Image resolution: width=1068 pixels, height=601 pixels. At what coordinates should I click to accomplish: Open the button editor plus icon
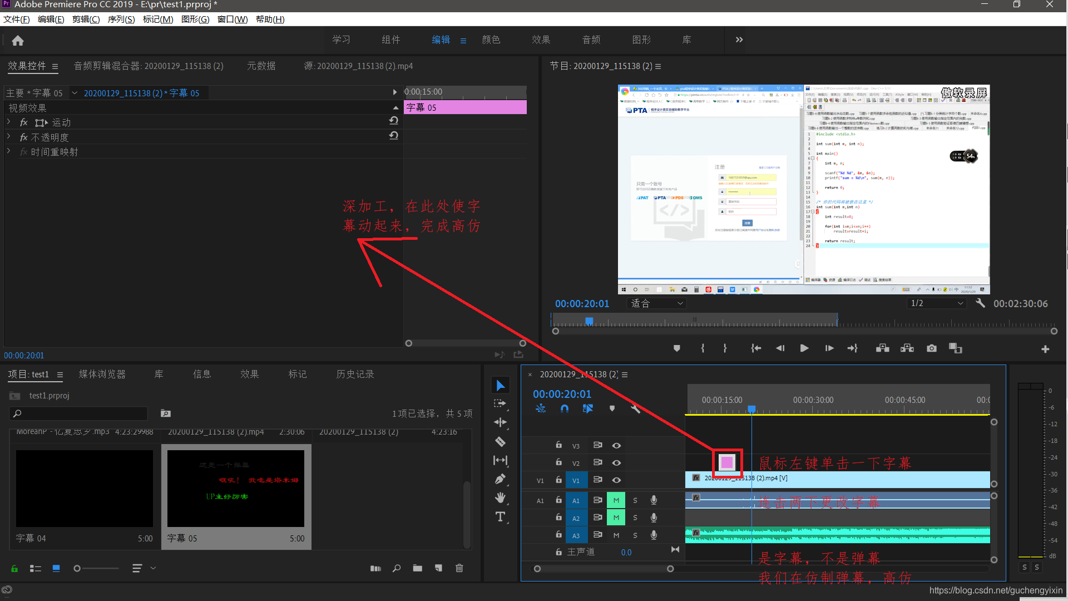(1045, 349)
